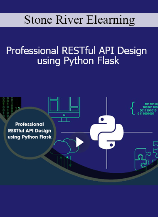Image resolution: width=158 pixels, height=217 pixels.
Task: Click the white Python logo
Action: click(107, 132)
